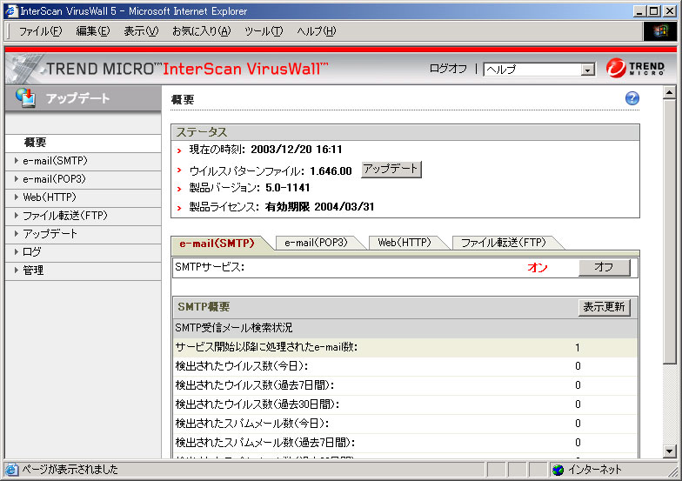Click the 現在の時刻 2003/12/20 16:11 value
Screen dimensions: 682x481
[x=296, y=150]
